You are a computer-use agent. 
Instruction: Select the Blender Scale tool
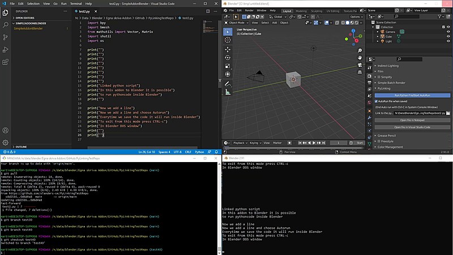pyautogui.click(x=228, y=66)
